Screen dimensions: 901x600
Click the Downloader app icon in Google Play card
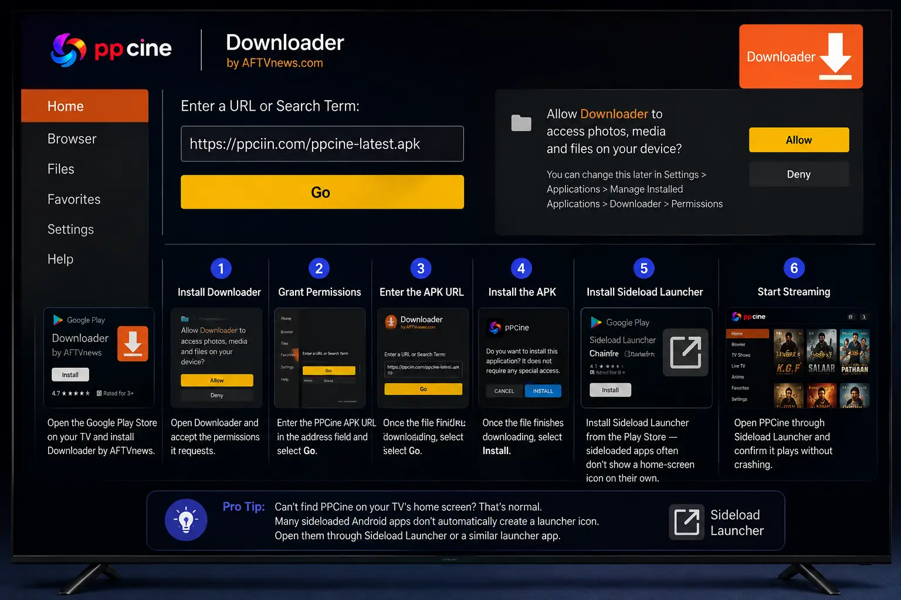point(133,343)
